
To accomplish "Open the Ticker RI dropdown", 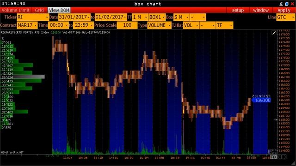I will coord(33,17).
